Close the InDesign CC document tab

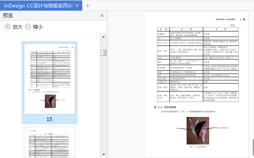pyautogui.click(x=77, y=6)
